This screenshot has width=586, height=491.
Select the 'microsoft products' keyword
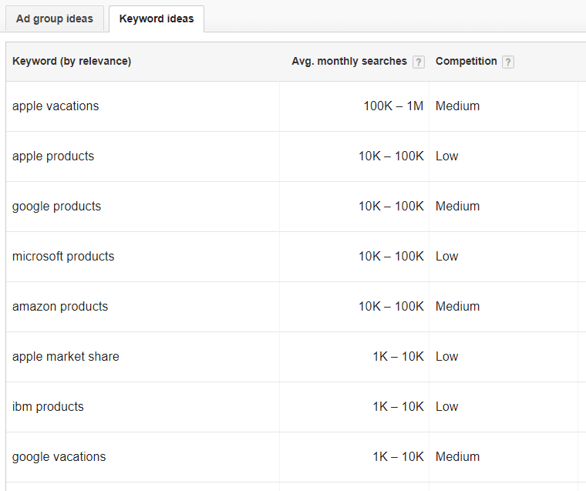click(x=63, y=257)
